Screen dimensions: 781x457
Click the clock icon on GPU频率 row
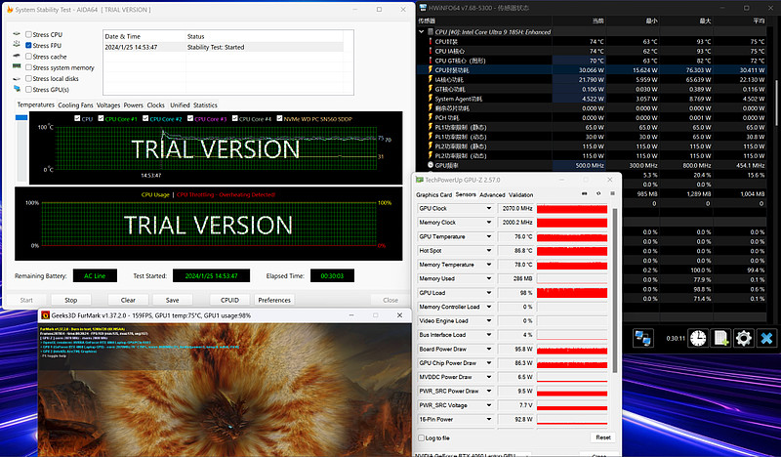[431, 165]
